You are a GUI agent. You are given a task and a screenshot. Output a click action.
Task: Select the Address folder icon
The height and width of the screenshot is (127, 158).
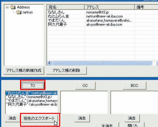[x=13, y=7]
